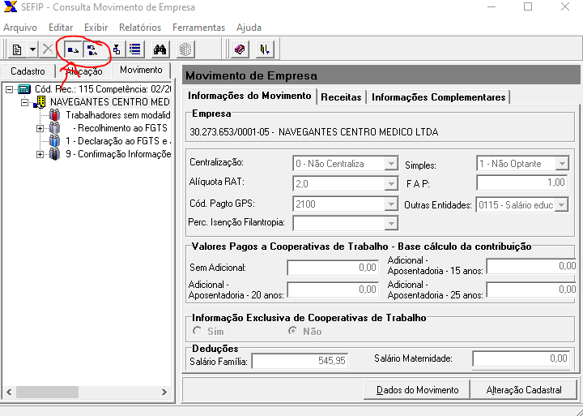This screenshot has height=416, width=583.
Task: Click the red binders icon beside Trabalhadores
Action: [55, 115]
